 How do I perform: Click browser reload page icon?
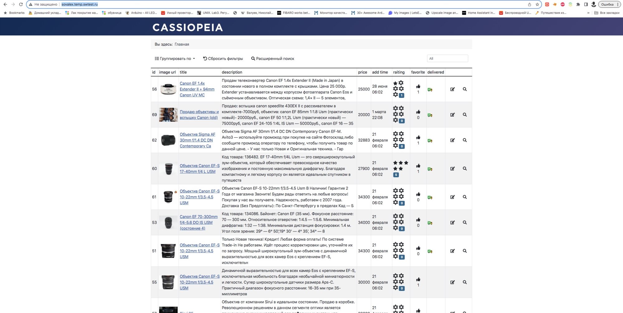click(21, 4)
